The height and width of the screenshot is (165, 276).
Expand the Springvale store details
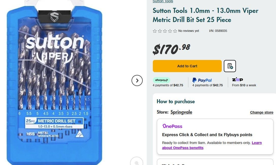(181, 112)
